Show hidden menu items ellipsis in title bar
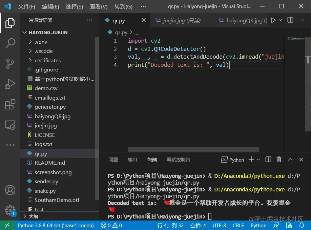Image resolution: width=311 pixels, height=230 pixels. (144, 6)
